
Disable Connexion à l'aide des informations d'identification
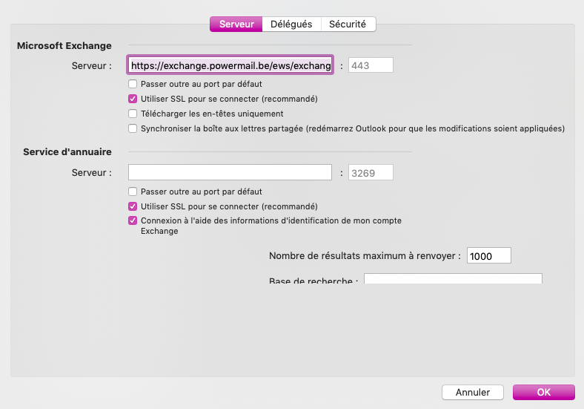tap(133, 221)
